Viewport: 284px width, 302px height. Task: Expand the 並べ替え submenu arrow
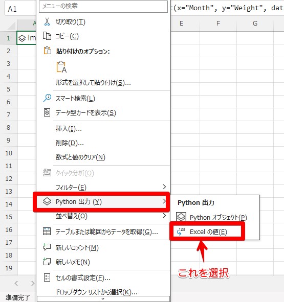164,216
